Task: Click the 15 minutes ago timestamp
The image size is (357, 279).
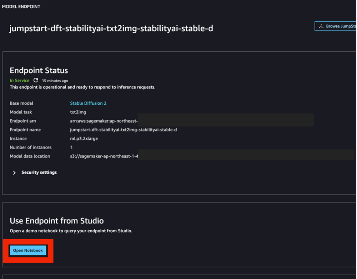Action: [x=55, y=81]
